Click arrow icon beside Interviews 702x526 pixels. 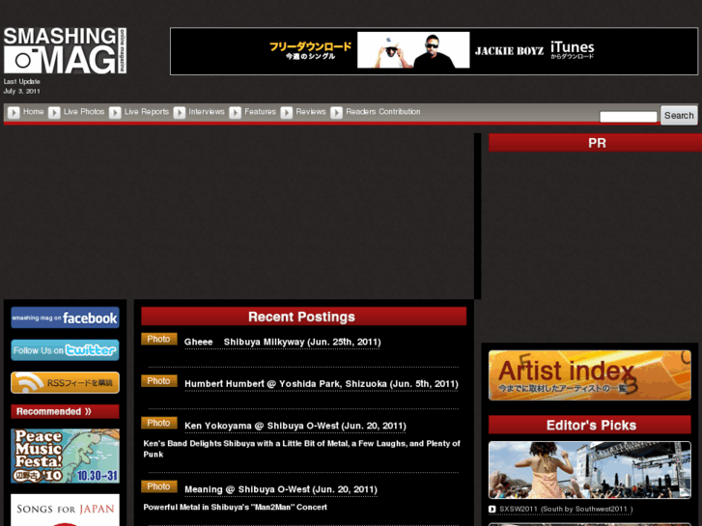click(x=180, y=112)
